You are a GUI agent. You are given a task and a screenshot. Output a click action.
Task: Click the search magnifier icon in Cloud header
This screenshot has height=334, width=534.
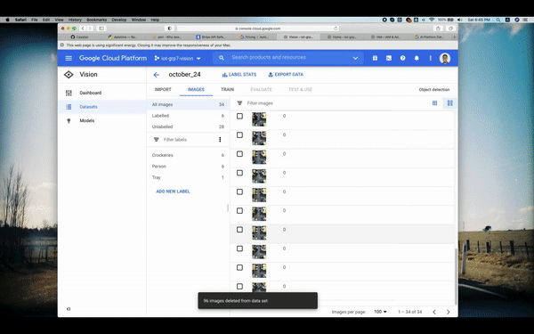[x=222, y=58]
